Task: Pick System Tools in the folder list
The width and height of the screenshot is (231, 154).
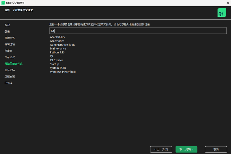Action: click(58, 68)
